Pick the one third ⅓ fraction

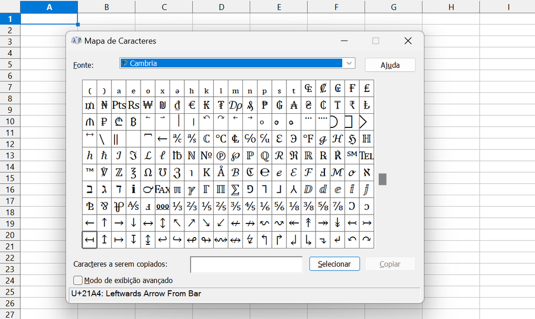(x=177, y=206)
